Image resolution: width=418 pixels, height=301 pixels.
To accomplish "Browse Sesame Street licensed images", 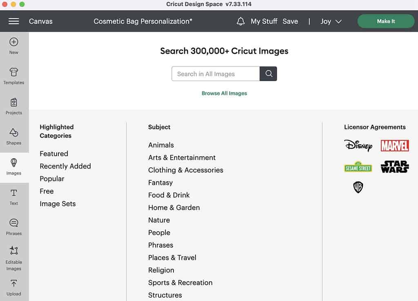I will [358, 167].
